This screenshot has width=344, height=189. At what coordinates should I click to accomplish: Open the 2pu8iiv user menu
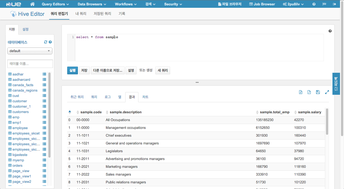293,4
